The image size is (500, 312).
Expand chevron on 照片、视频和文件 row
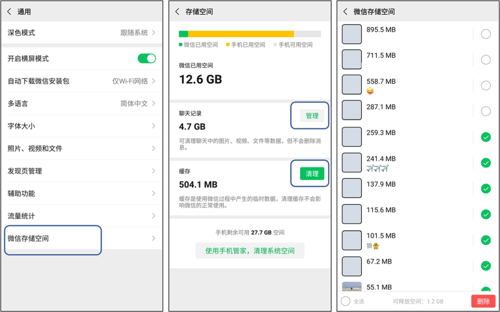pos(154,148)
